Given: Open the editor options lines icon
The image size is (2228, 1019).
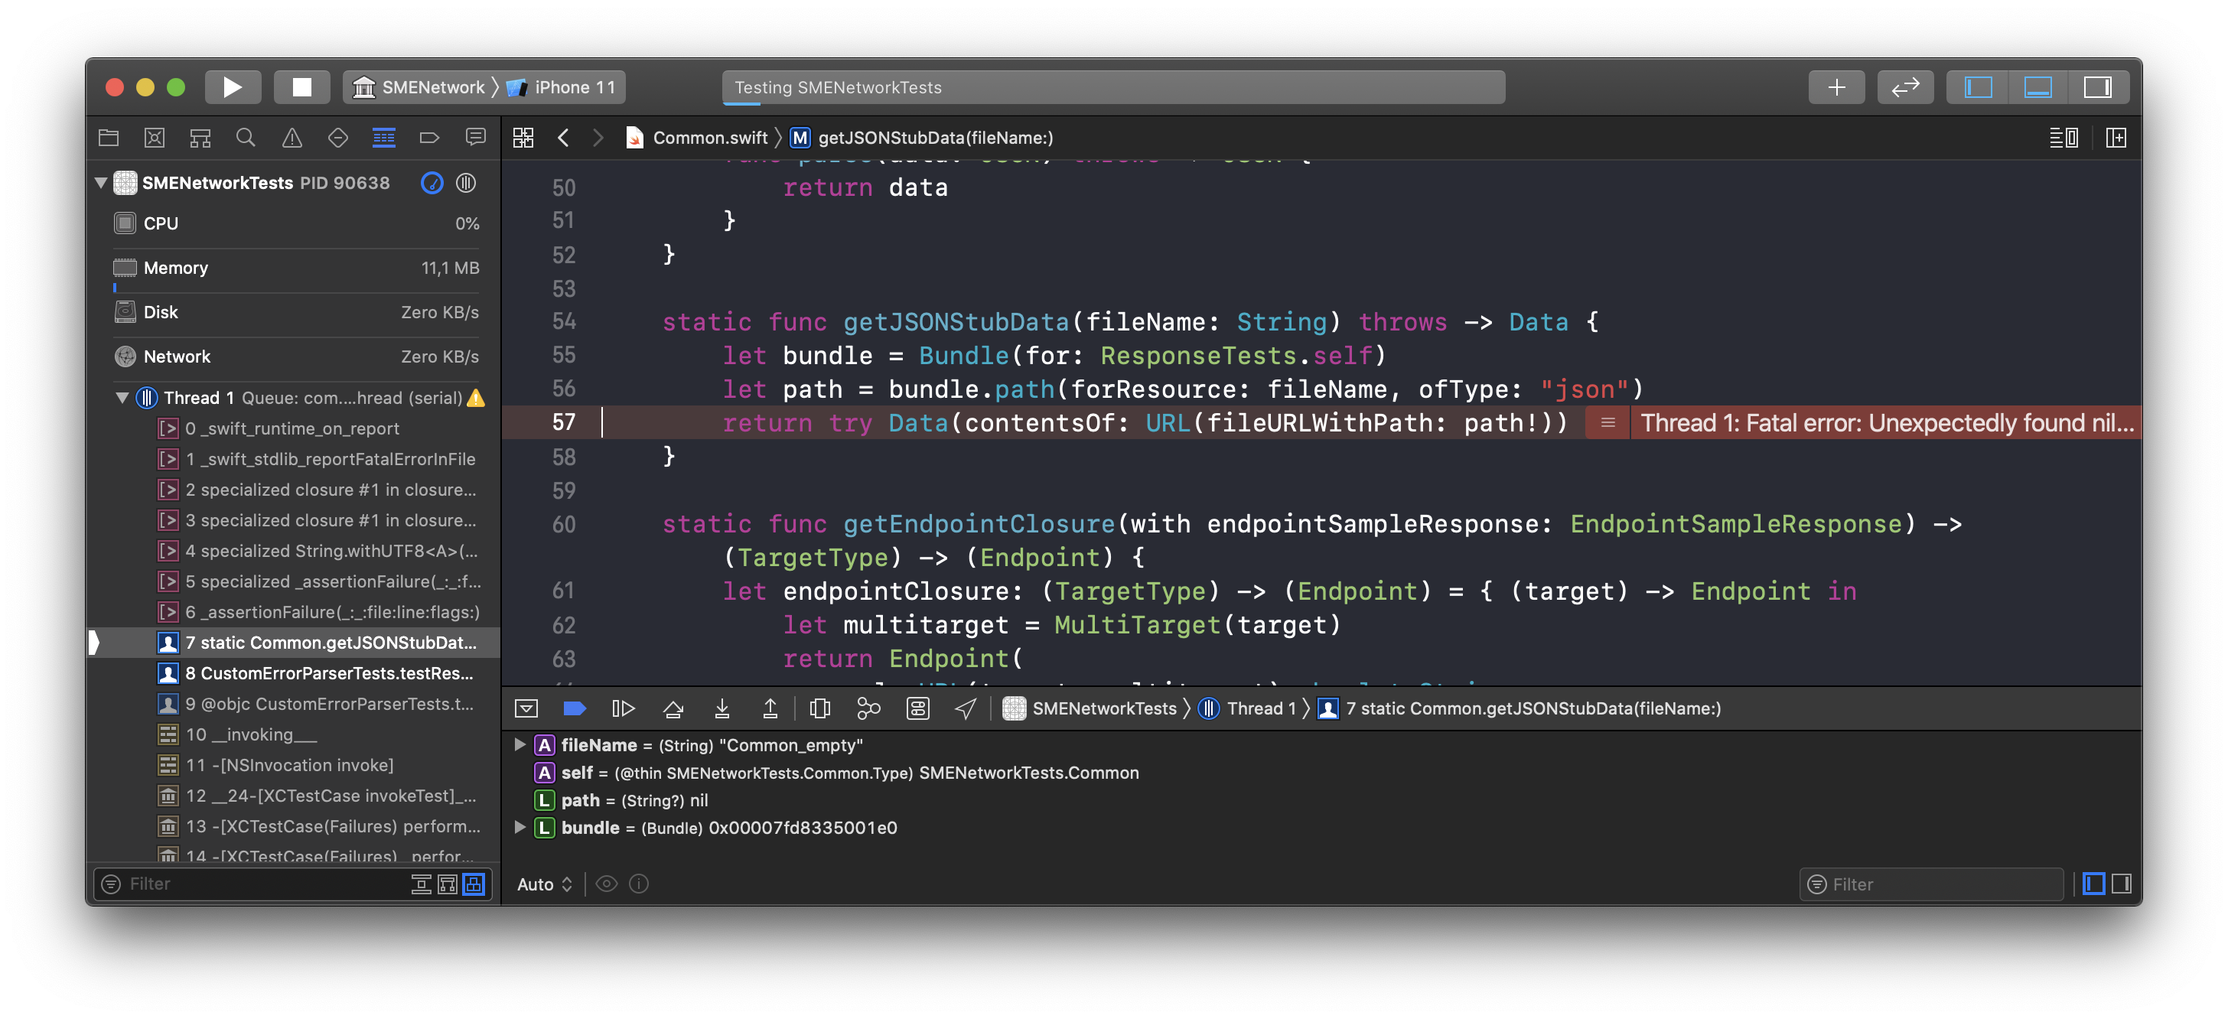Looking at the screenshot, I should [x=2064, y=138].
